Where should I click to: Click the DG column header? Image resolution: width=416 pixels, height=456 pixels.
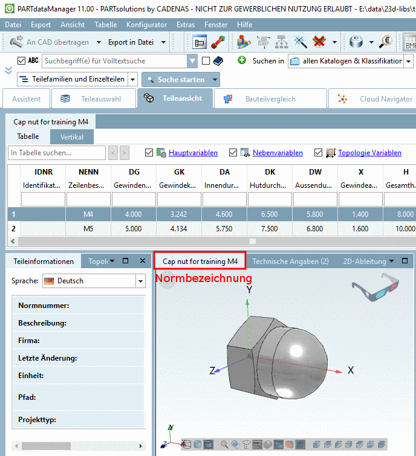point(134,172)
